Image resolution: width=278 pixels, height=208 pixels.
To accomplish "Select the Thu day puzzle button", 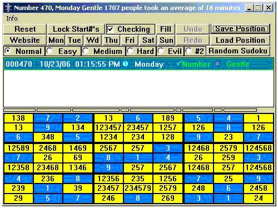I will tap(111, 40).
